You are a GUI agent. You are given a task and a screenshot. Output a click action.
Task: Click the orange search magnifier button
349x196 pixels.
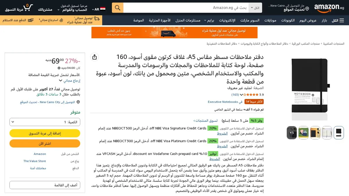[x=117, y=8]
